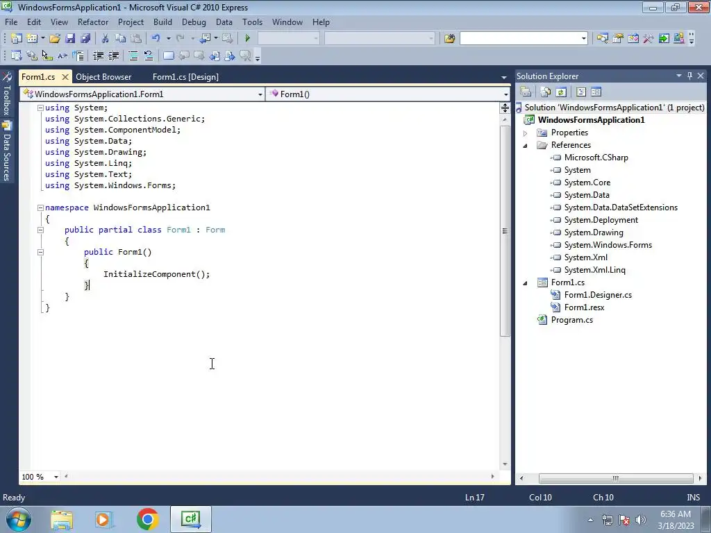The height and width of the screenshot is (533, 711).
Task: Select Program.cs in Solution Explorer
Action: [572, 320]
